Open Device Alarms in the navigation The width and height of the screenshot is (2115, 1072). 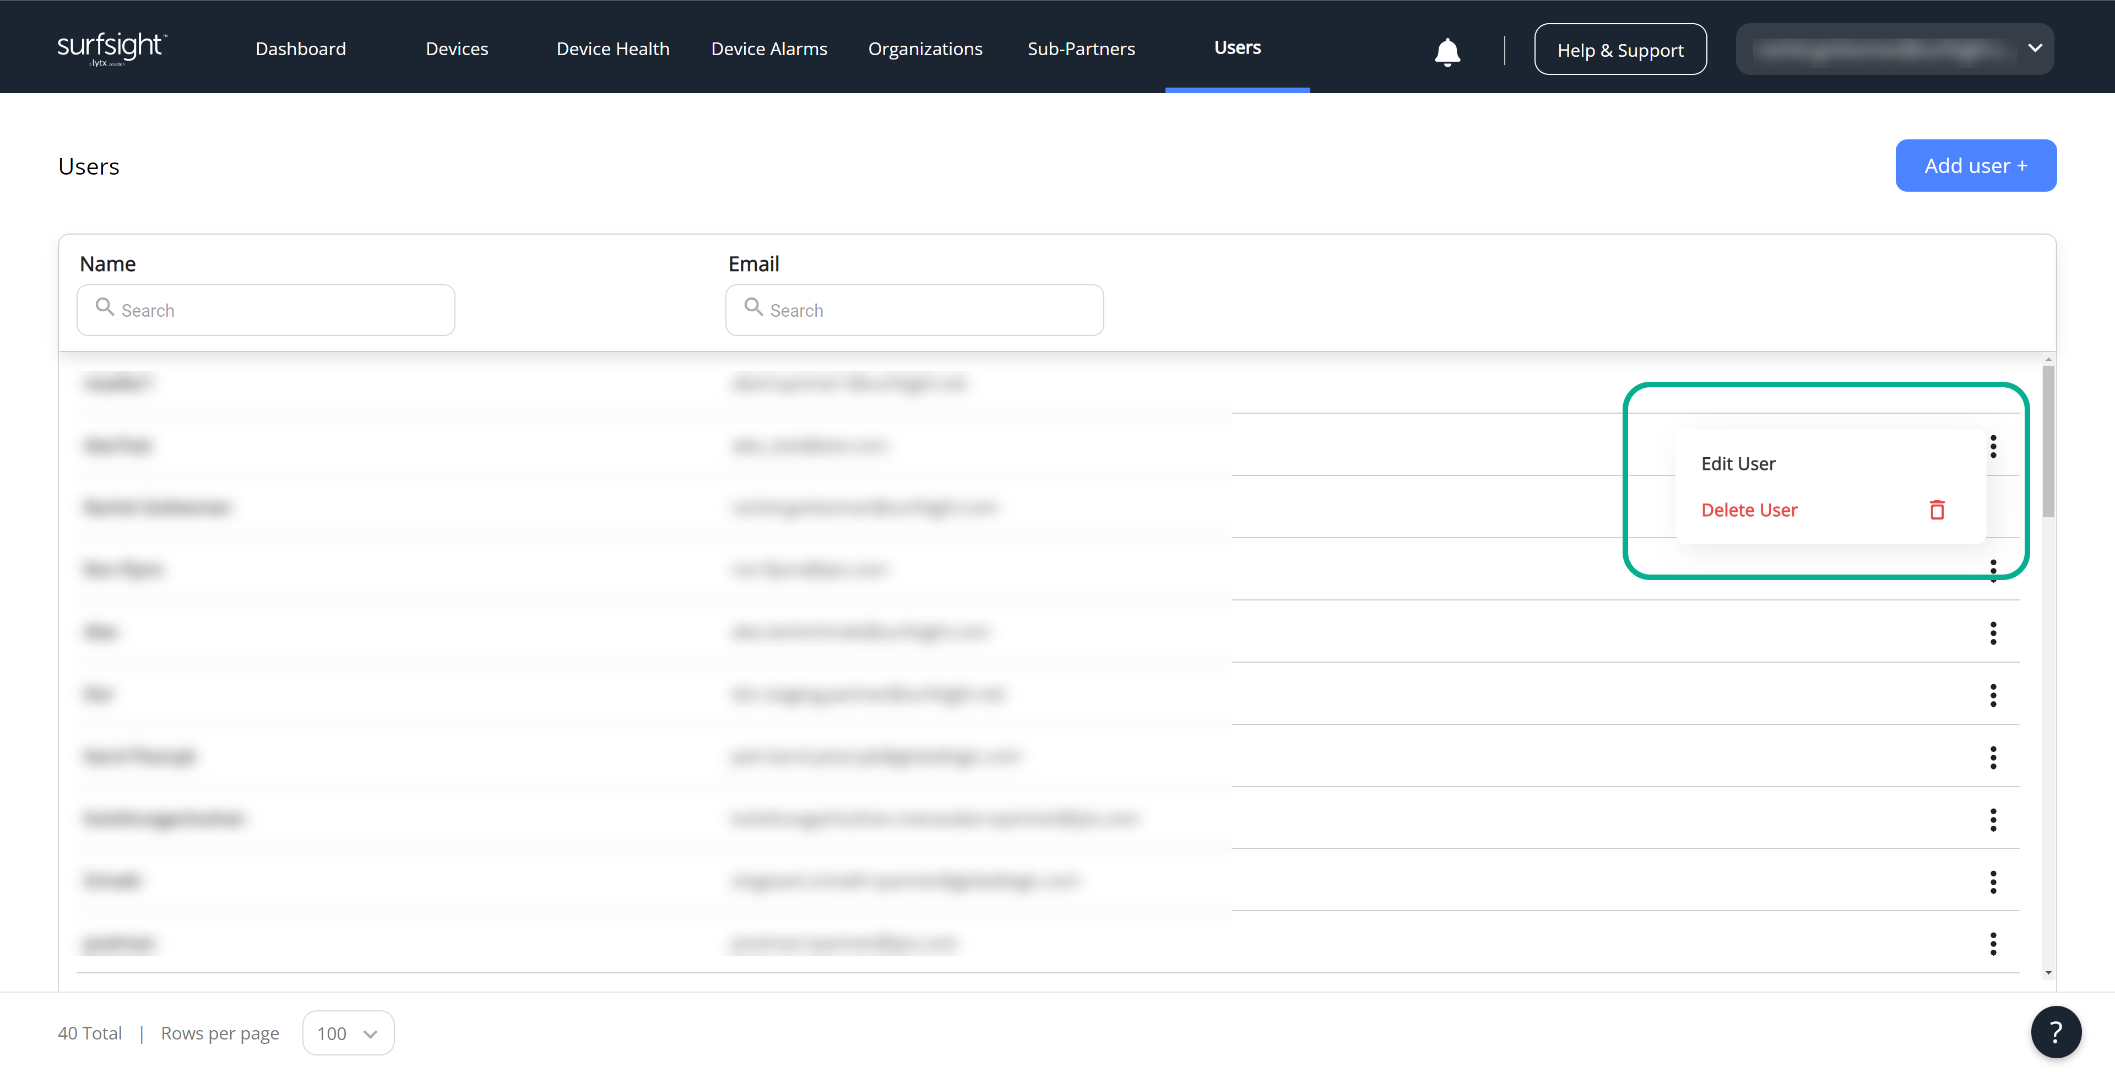click(x=768, y=48)
